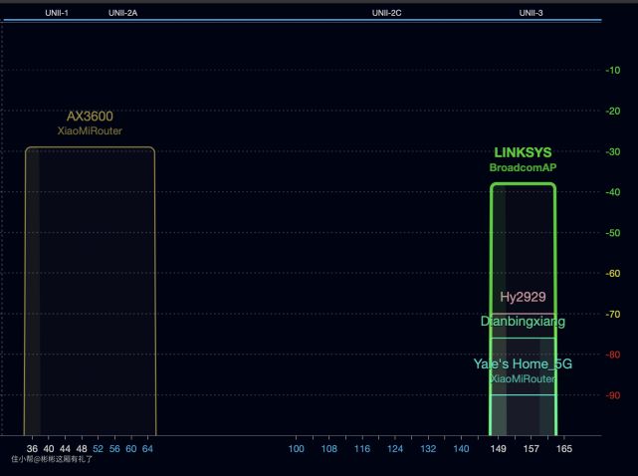The height and width of the screenshot is (476, 638).
Task: Click the -60 dBm signal level label
Action: point(613,274)
